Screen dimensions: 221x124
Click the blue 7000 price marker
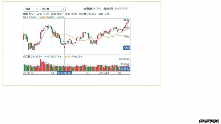coord(126,48)
